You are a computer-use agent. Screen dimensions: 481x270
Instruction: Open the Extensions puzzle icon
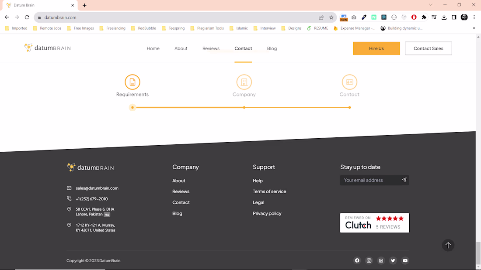424,17
